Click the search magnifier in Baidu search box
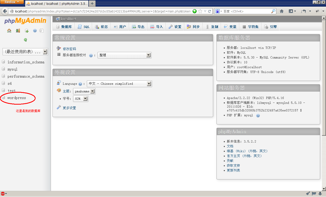This screenshot has height=197, width=326. (273, 11)
